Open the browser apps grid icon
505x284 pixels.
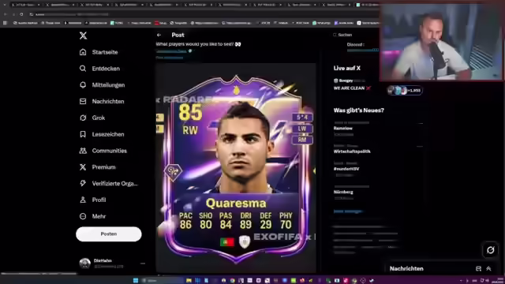pos(5,23)
